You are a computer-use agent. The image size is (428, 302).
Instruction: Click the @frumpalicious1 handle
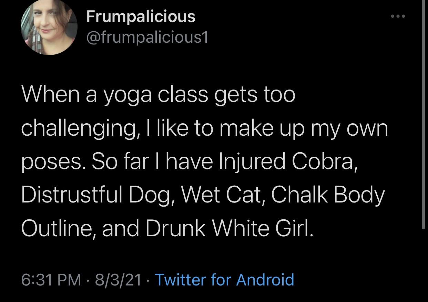pos(147,37)
